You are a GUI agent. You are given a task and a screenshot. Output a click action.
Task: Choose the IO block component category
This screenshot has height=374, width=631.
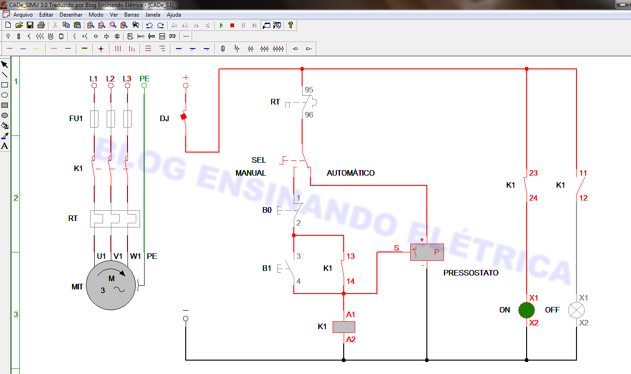pos(162,36)
